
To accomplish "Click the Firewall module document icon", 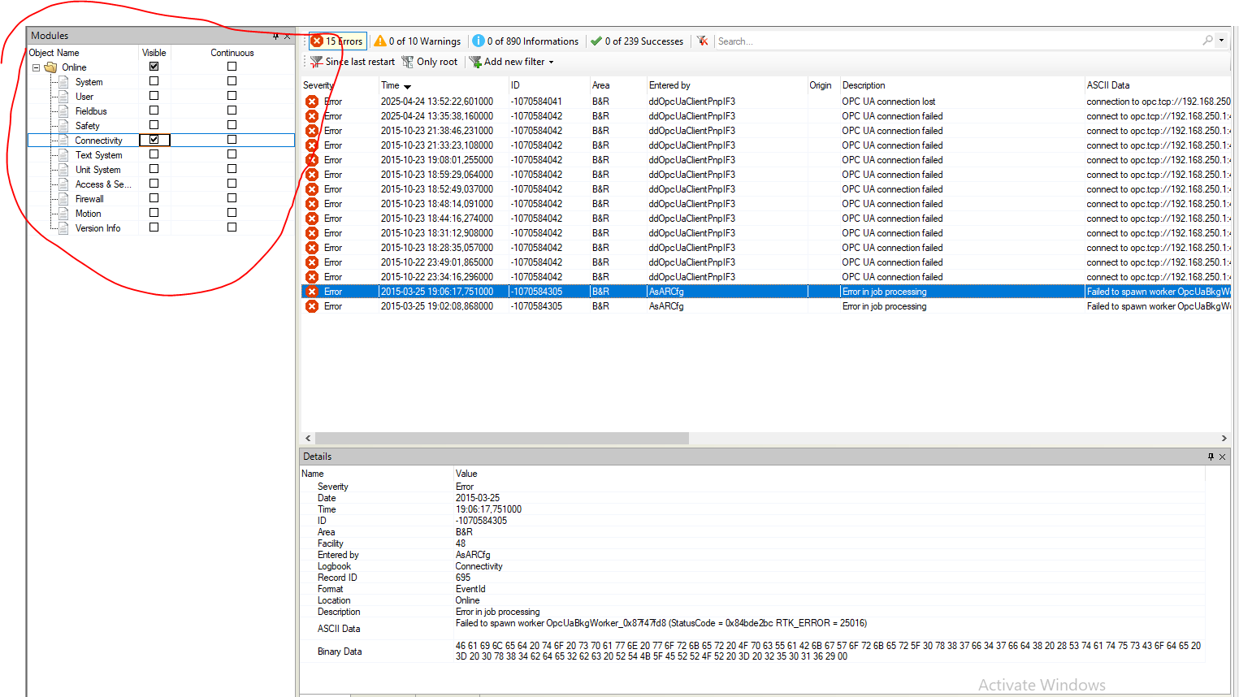I will point(63,199).
